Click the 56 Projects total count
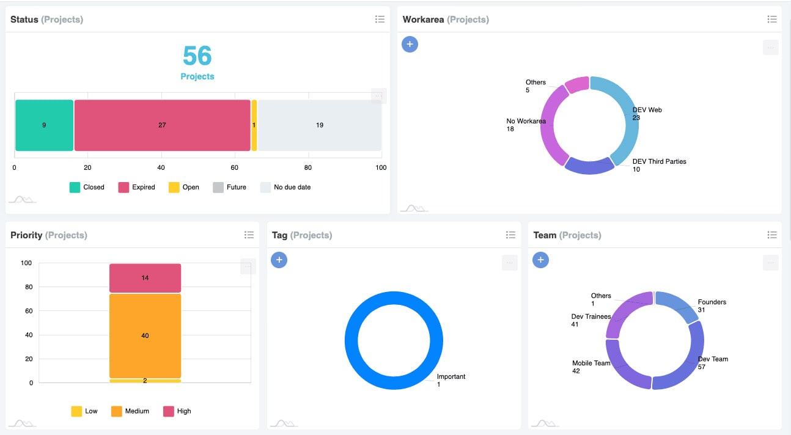Image resolution: width=791 pixels, height=435 pixels. (x=197, y=56)
